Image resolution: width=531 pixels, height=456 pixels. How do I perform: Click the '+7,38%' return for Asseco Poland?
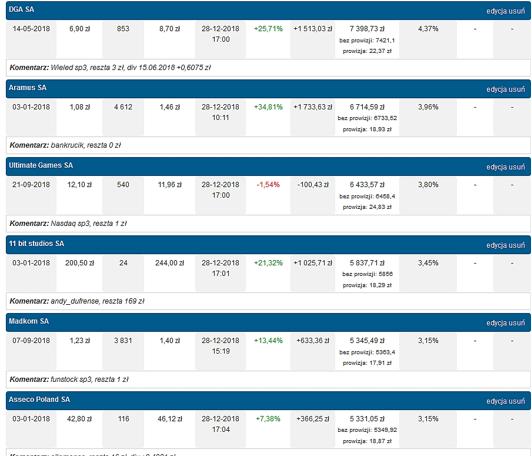click(268, 419)
